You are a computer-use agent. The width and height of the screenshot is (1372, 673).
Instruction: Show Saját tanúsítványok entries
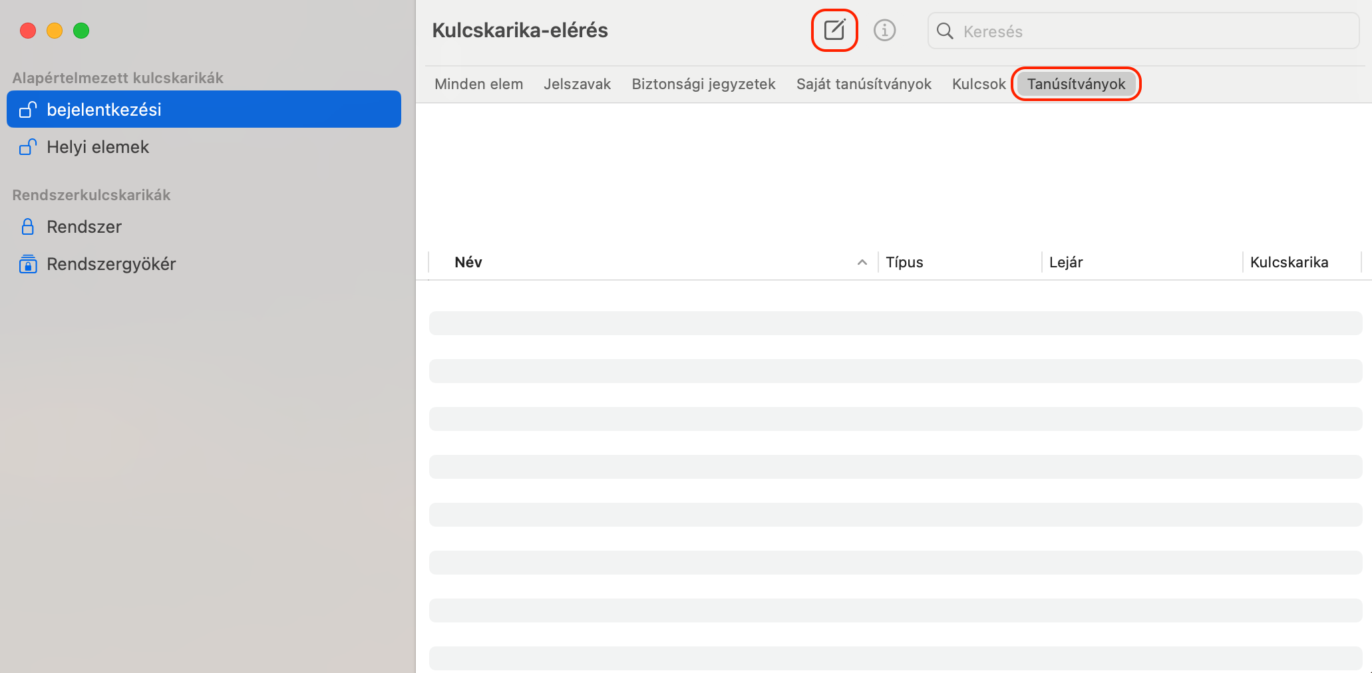point(863,84)
